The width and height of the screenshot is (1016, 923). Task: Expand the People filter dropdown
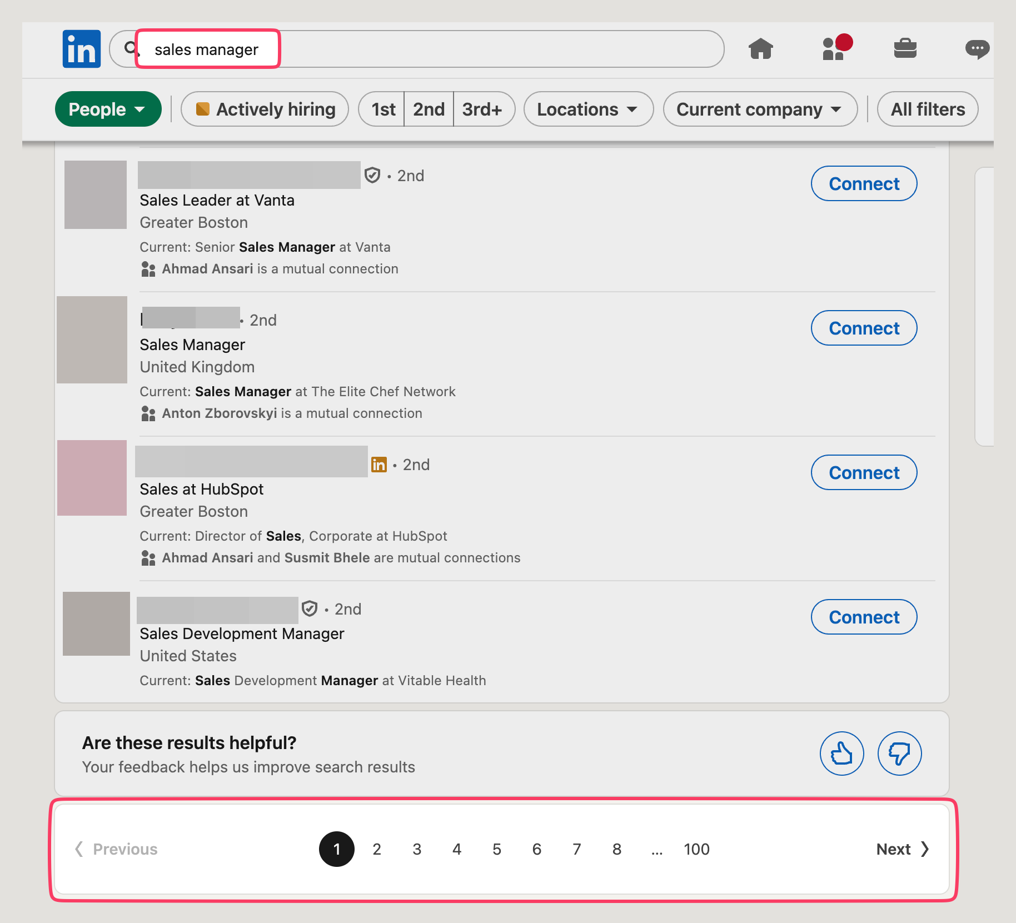tap(108, 109)
